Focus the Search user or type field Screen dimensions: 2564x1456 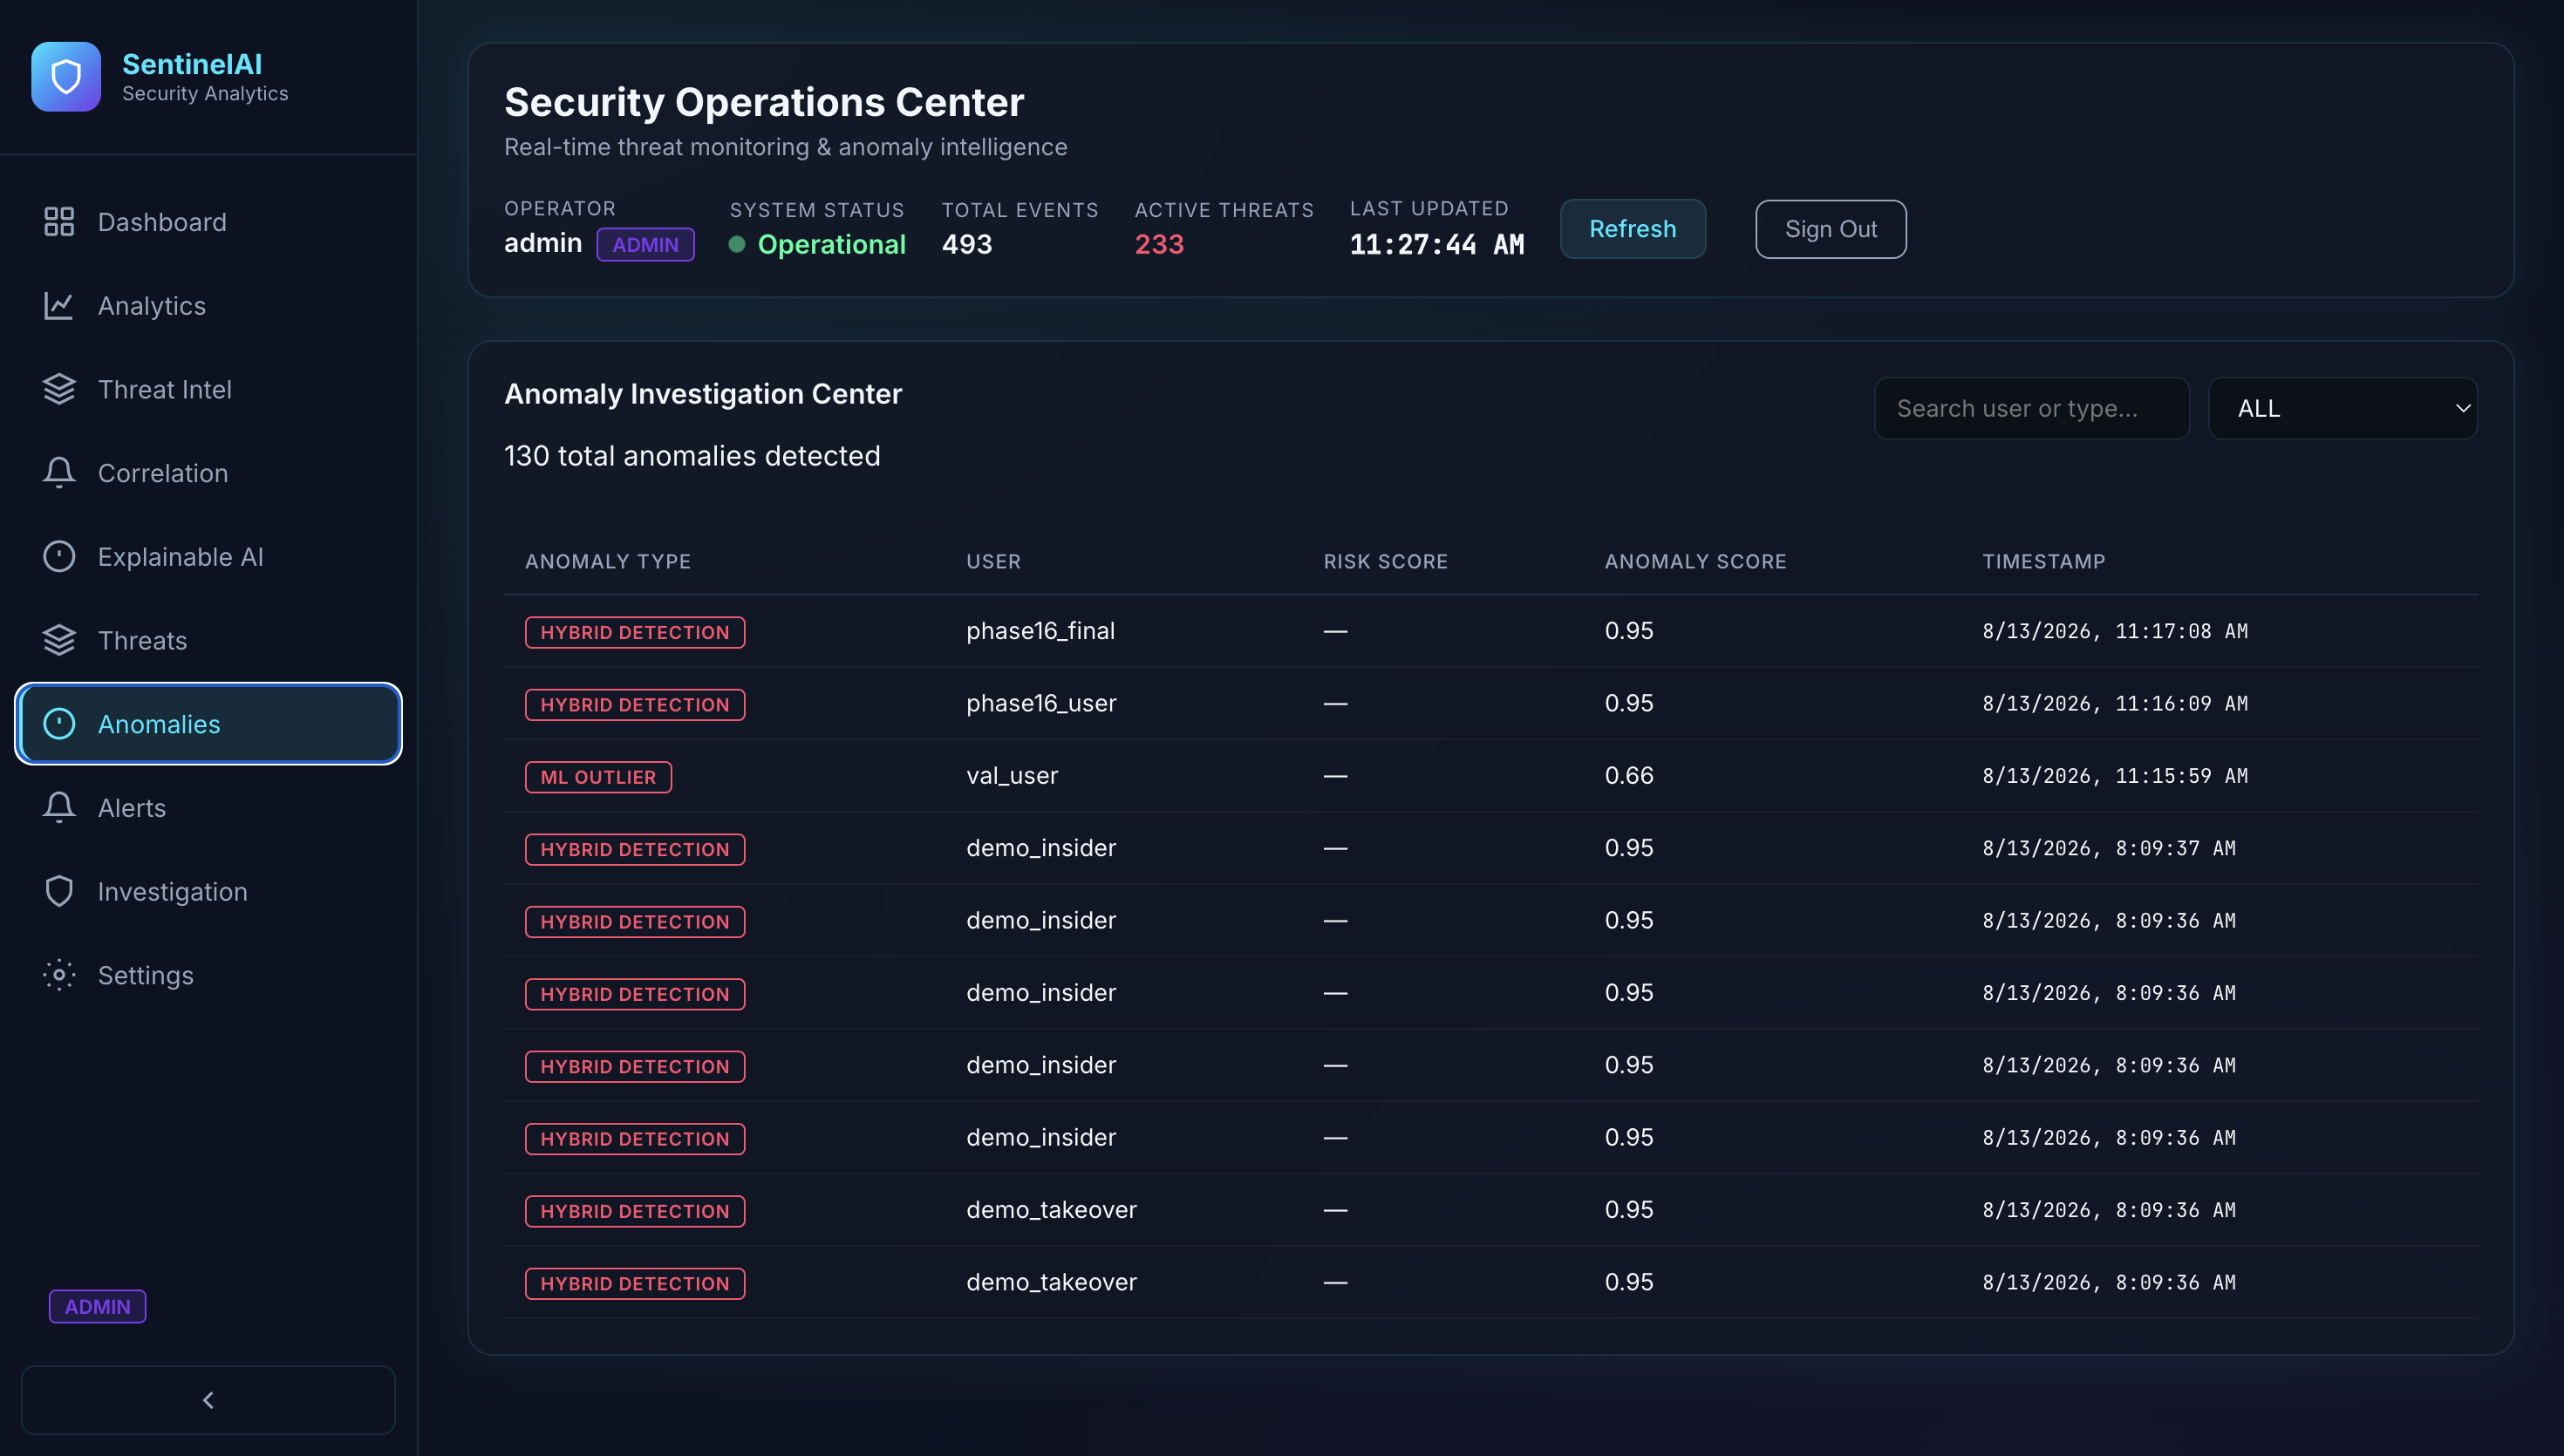tap(2031, 408)
